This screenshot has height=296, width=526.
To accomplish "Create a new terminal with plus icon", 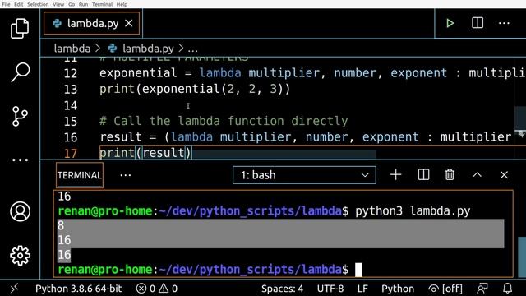I will 396,175.
